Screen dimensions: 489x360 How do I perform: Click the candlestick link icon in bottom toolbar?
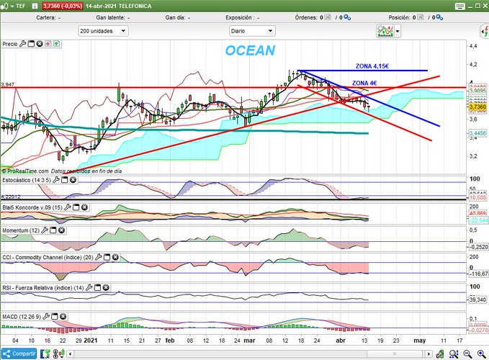58,354
